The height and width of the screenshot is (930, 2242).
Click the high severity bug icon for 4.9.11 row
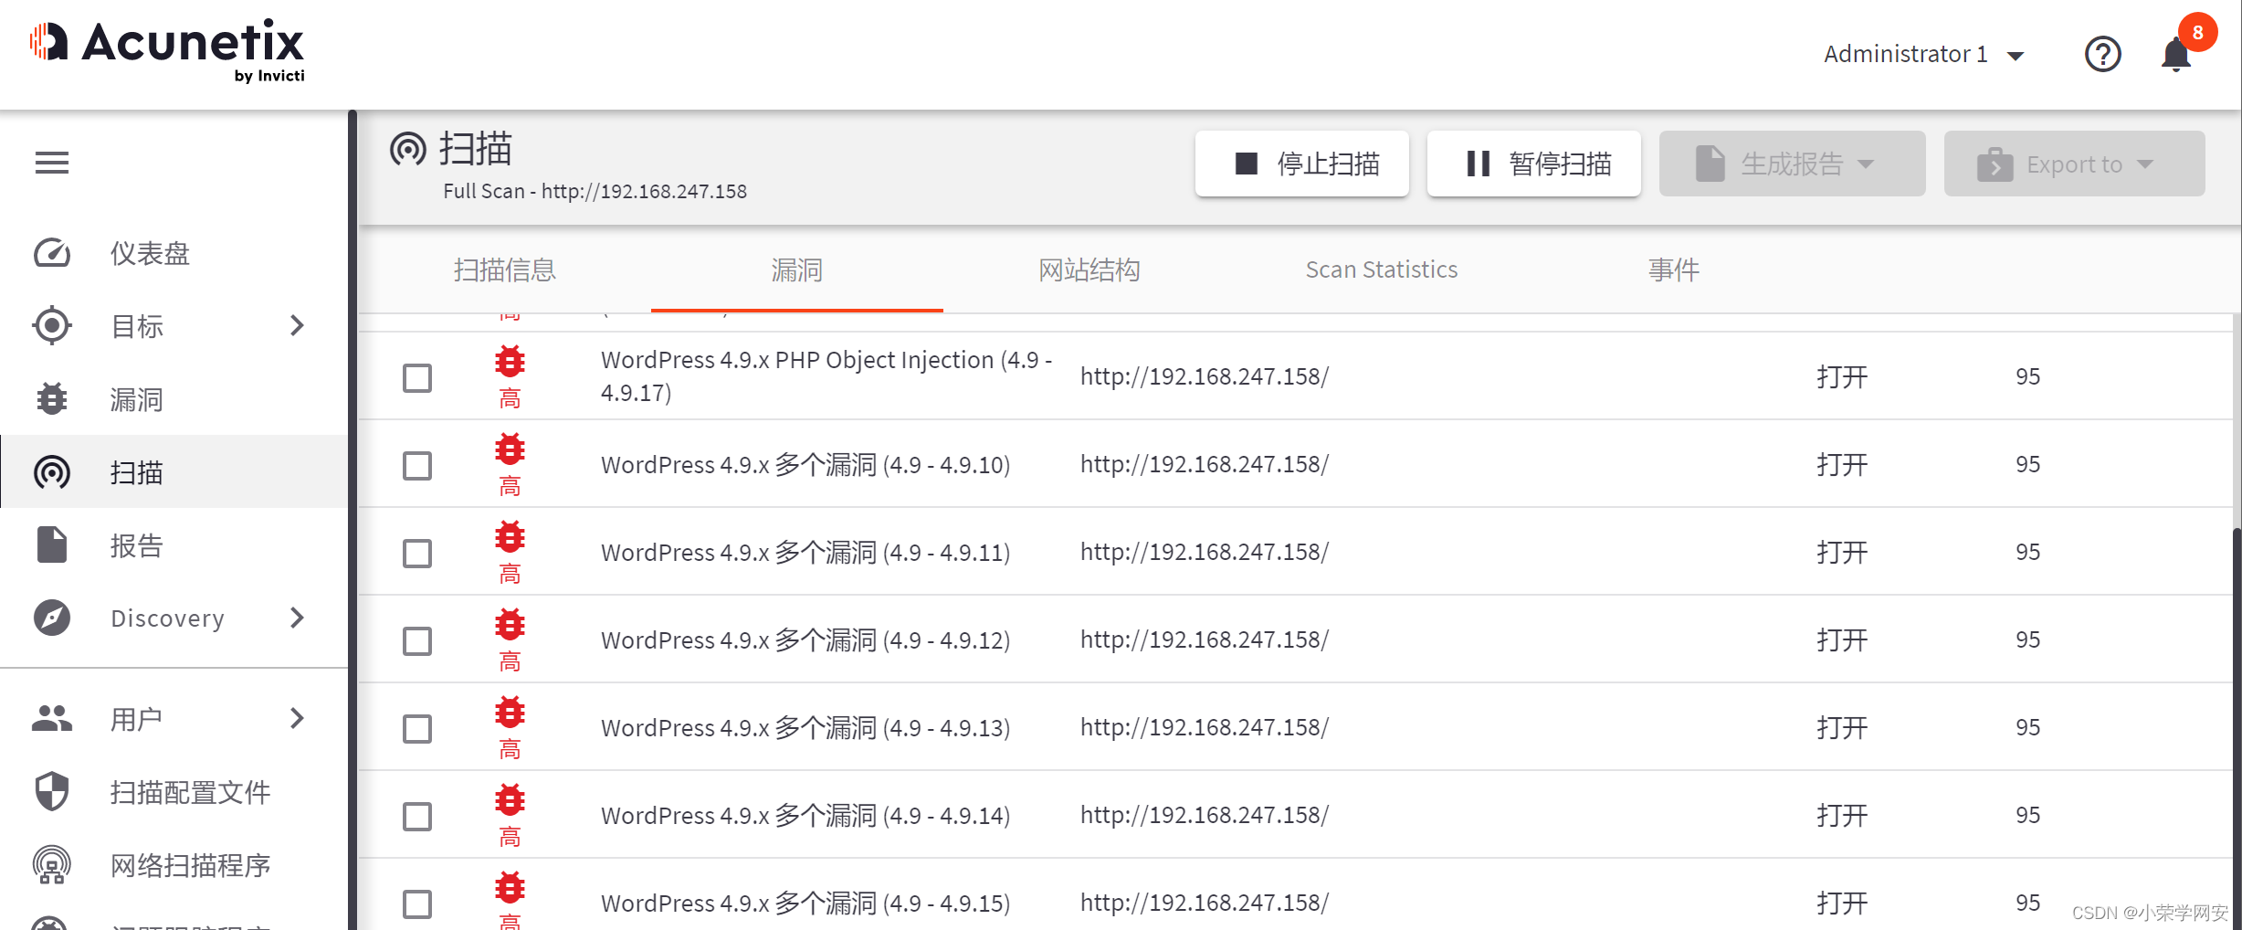pyautogui.click(x=510, y=537)
